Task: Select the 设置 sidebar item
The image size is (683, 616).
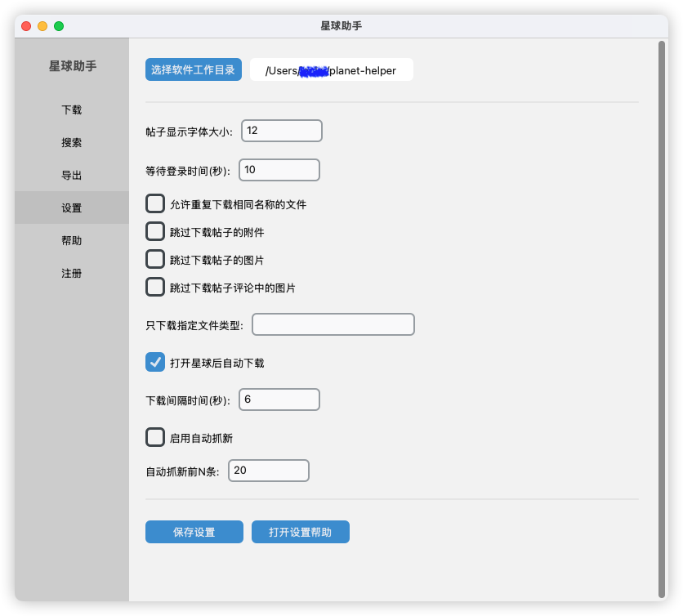Action: 72,208
